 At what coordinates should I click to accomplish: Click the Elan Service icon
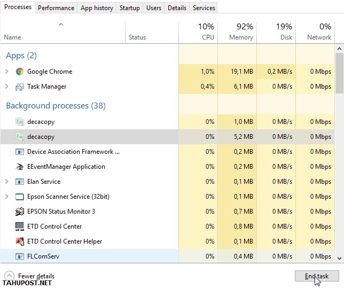(20, 182)
